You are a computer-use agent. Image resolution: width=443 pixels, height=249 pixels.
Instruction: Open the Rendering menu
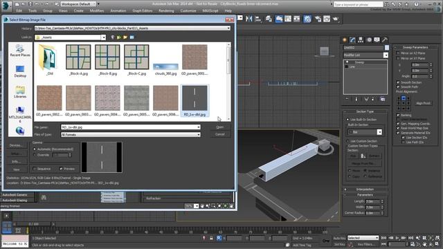click(x=166, y=11)
